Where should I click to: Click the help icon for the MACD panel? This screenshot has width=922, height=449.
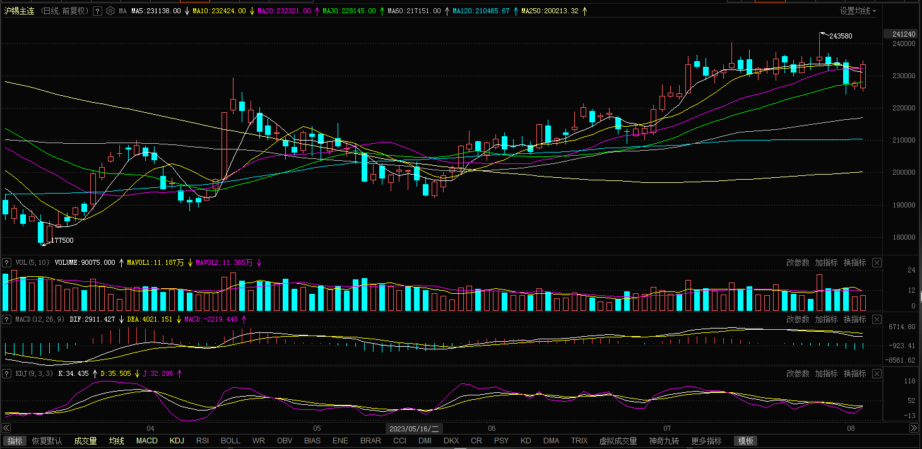[x=7, y=320]
